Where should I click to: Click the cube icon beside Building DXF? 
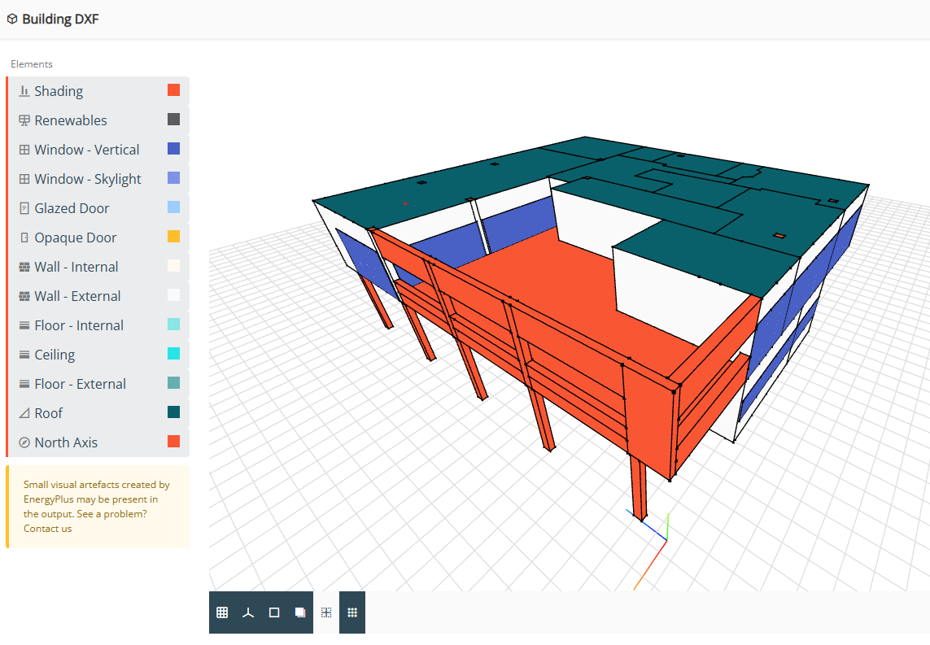12,19
